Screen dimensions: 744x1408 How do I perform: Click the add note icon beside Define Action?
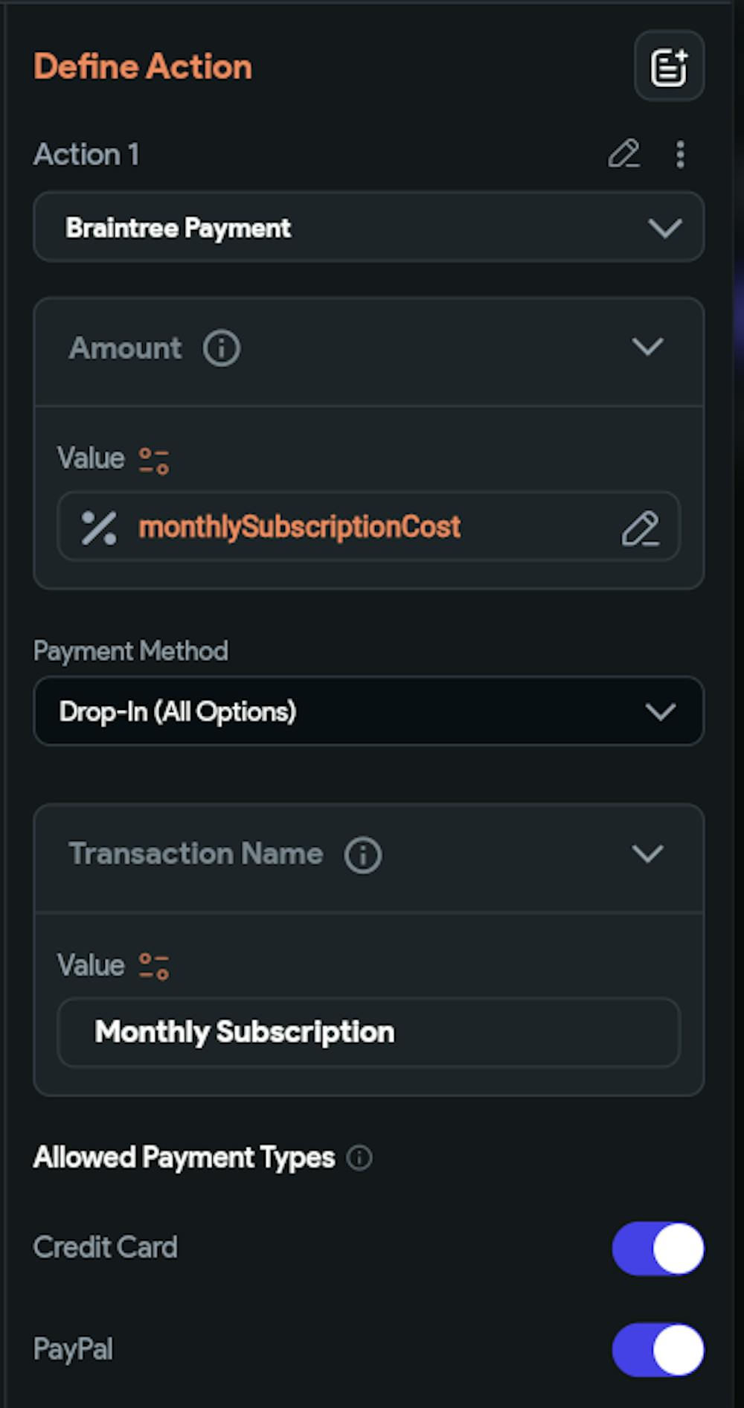(669, 66)
